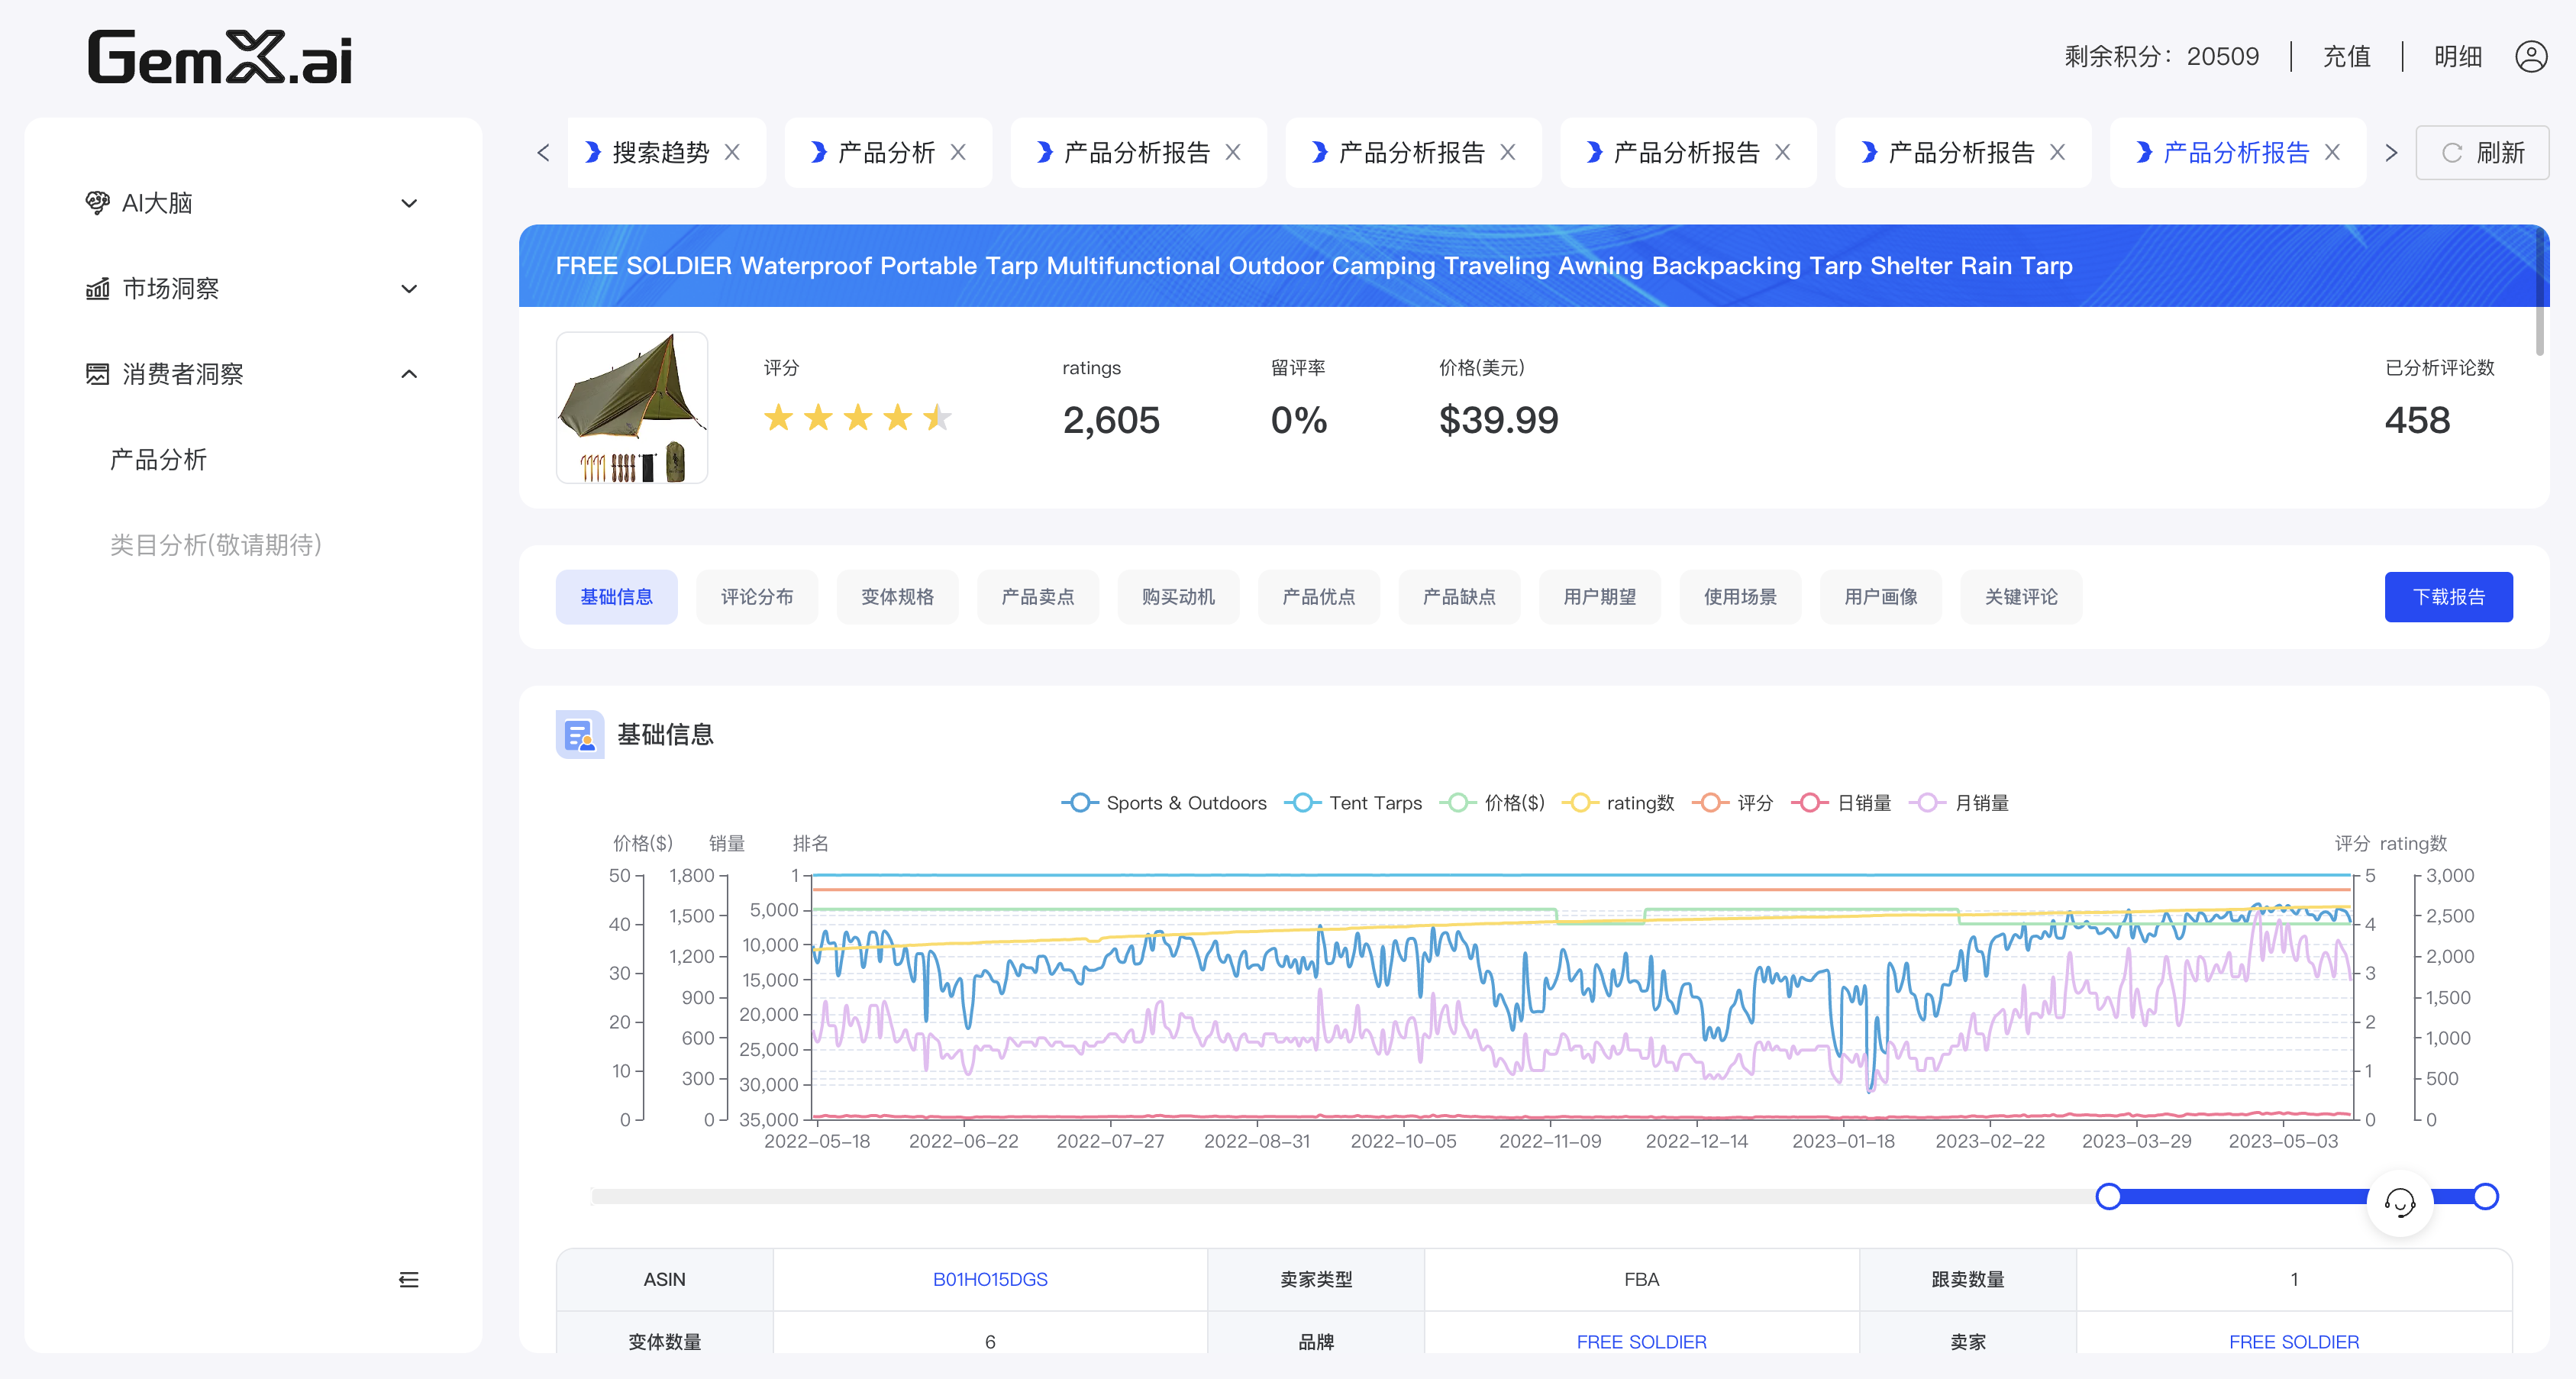Open the FREE SOLDIER seller link
The height and width of the screenshot is (1379, 2576).
point(2294,1342)
